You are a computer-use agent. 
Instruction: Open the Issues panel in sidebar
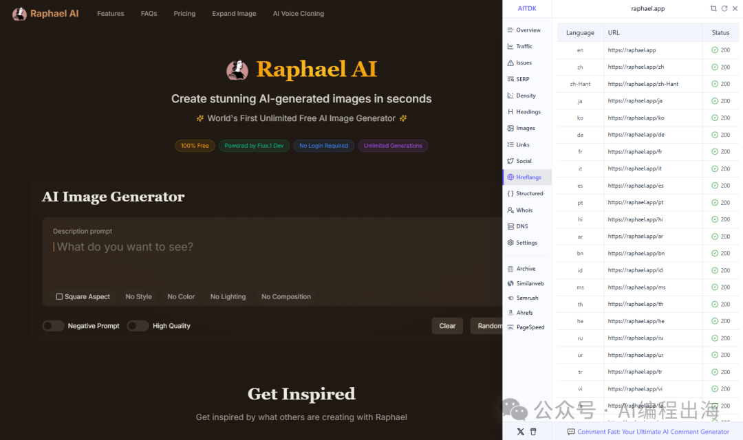coord(524,63)
